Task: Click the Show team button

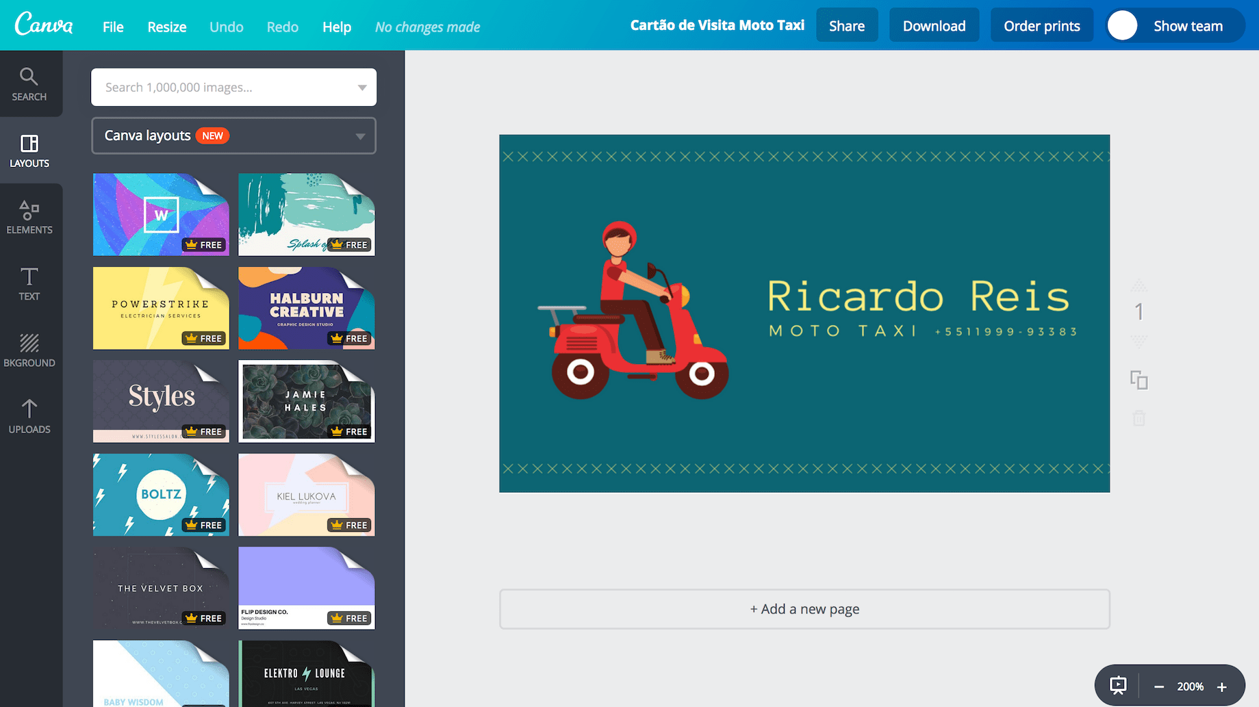Action: tap(1175, 25)
